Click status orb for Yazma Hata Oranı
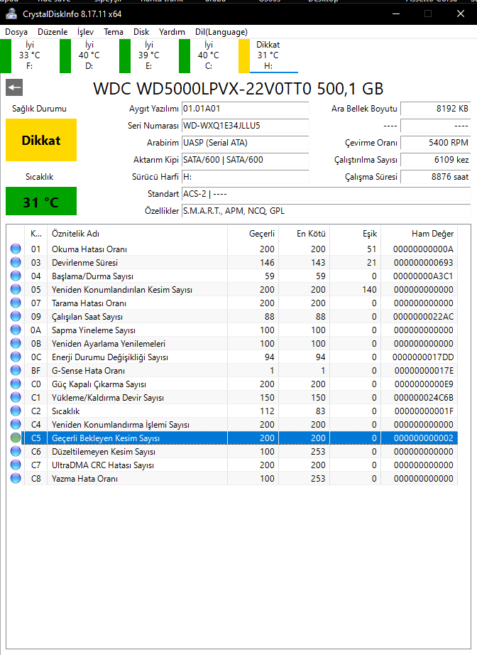477x655 pixels. 16,478
